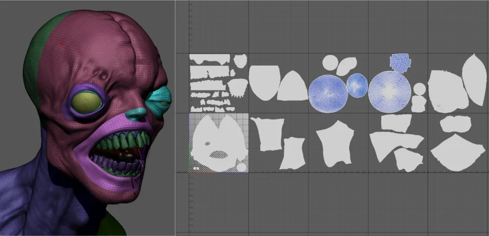Select the diamond-shaped UV shell in bottom-right tile

(458, 153)
